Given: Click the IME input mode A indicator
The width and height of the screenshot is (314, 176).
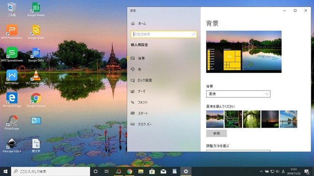Looking at the screenshot, I should coord(283,171).
